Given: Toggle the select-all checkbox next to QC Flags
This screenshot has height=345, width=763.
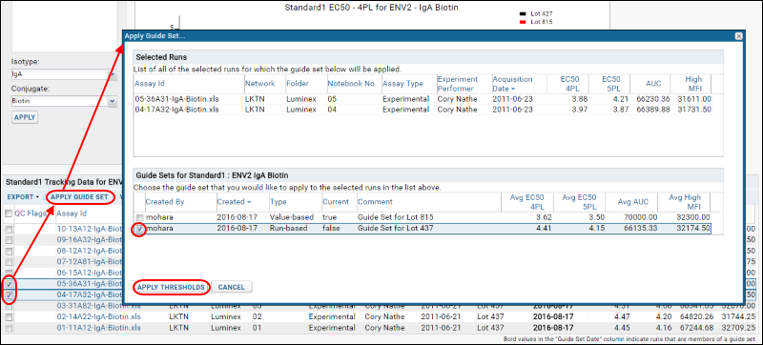Looking at the screenshot, I should coord(9,213).
